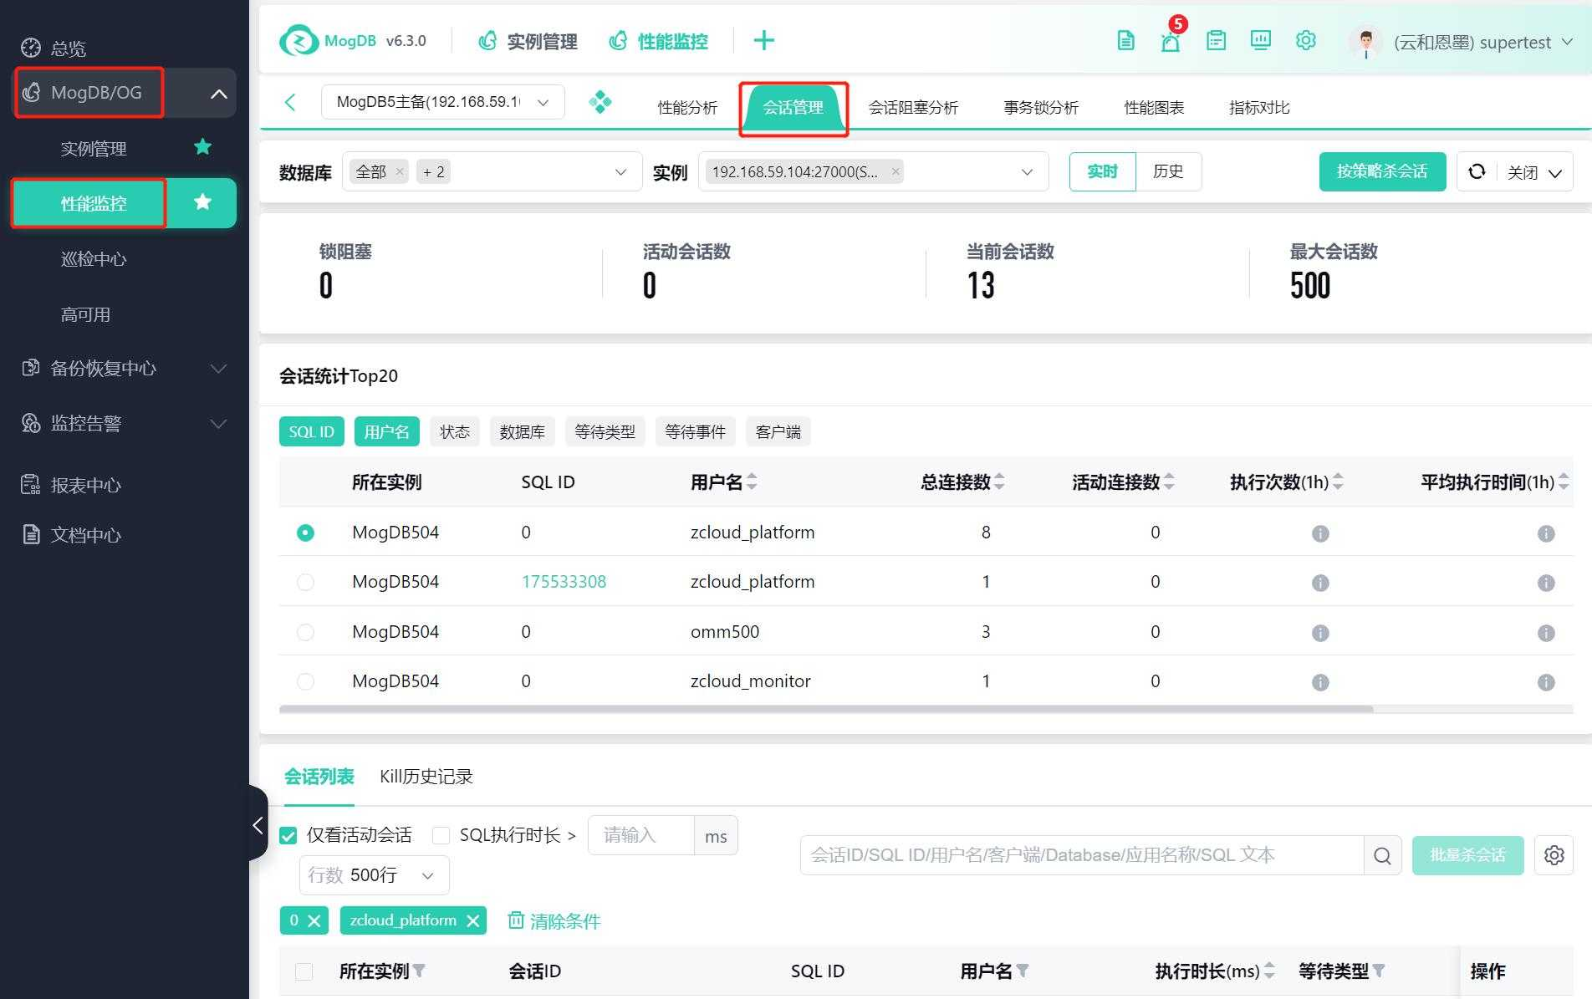Screen dimensions: 1592x999
Task: Select radio for first zcloud_platform row
Action: point(305,533)
